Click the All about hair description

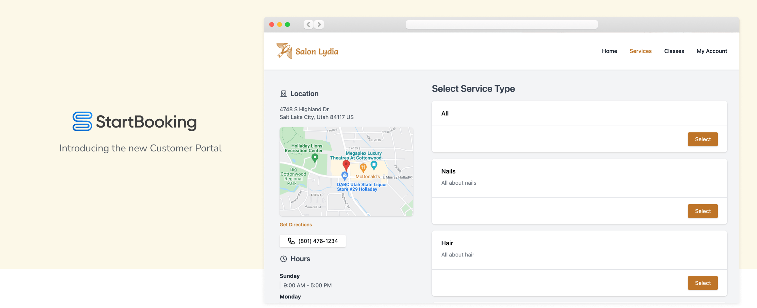point(458,254)
